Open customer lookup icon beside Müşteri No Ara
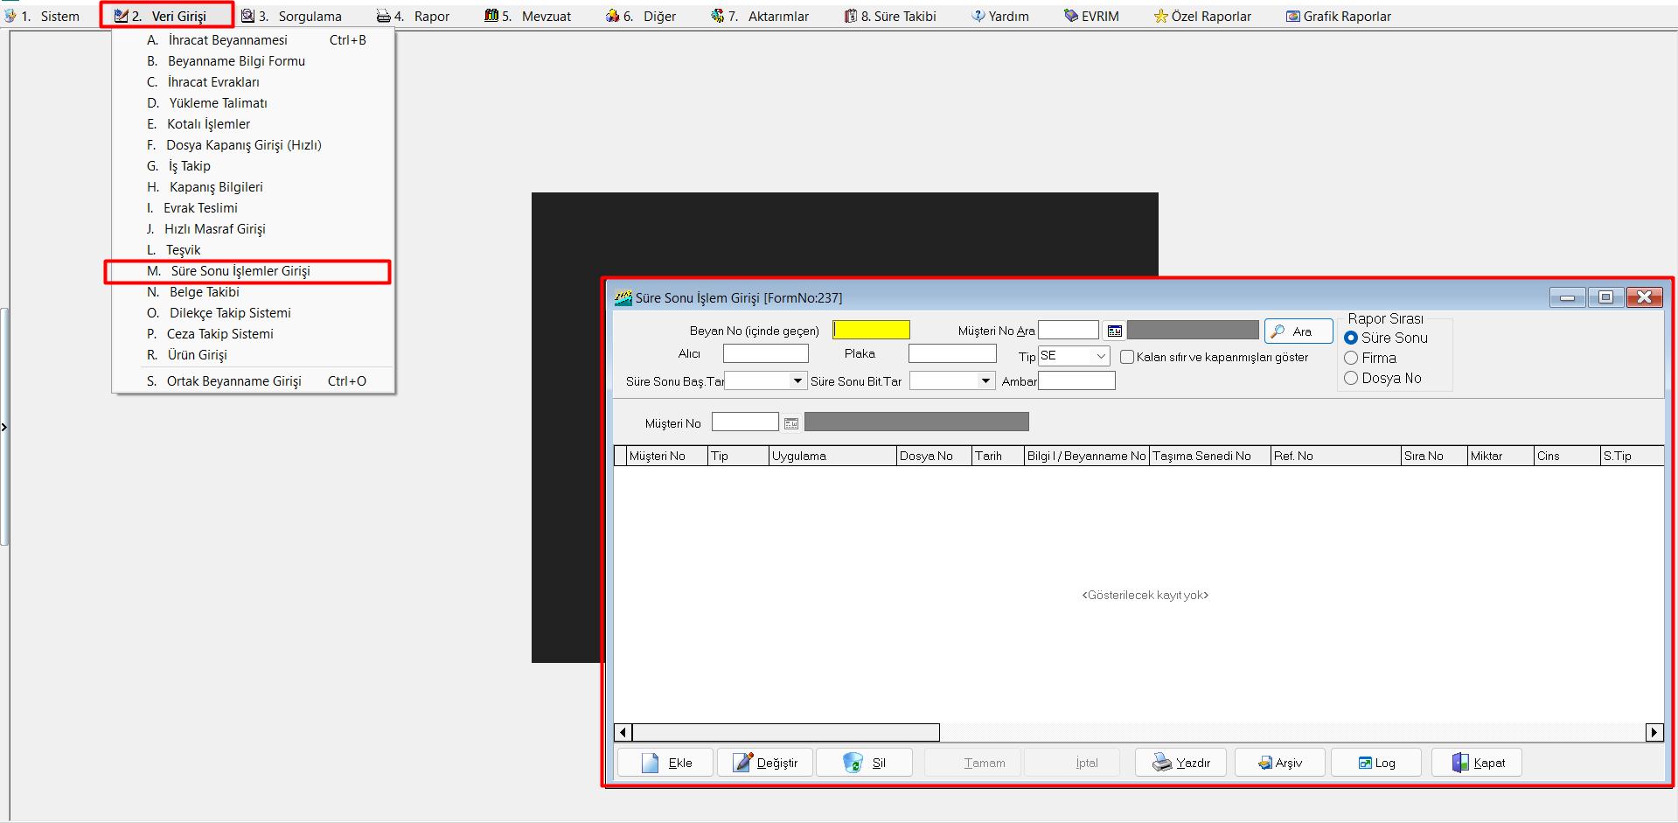1678x823 pixels. tap(1114, 331)
